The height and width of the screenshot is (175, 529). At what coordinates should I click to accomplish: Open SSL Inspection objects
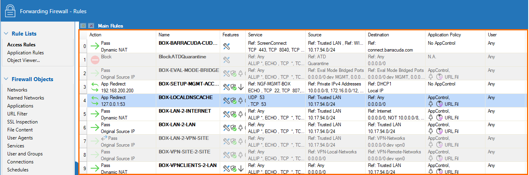(22, 122)
